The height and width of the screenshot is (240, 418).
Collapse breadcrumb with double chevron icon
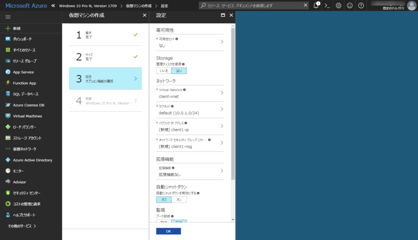click(53, 6)
